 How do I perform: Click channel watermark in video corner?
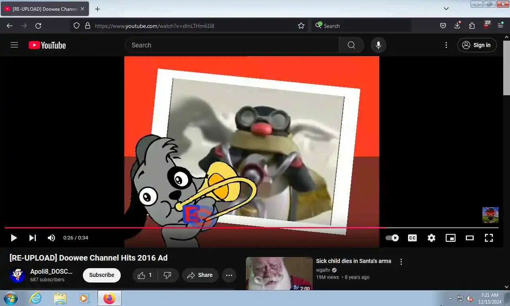click(490, 215)
